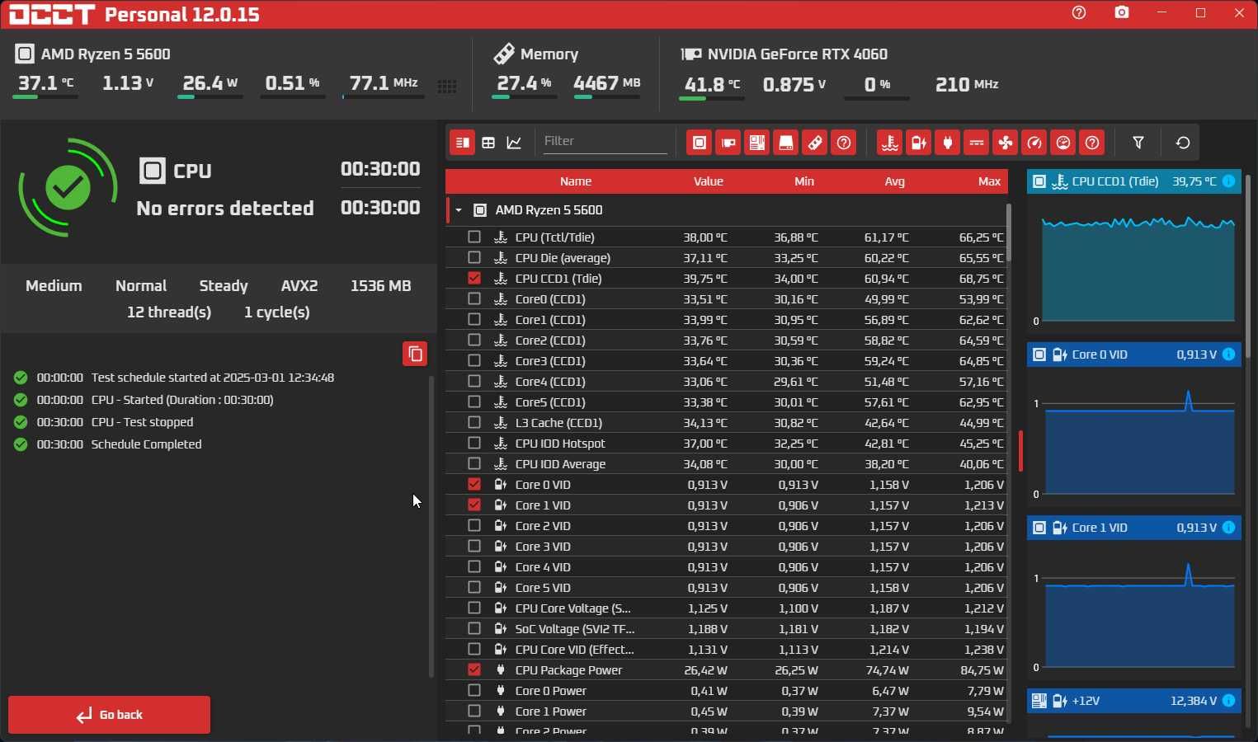Sort by the Value column header
1258x742 pixels.
(x=709, y=181)
